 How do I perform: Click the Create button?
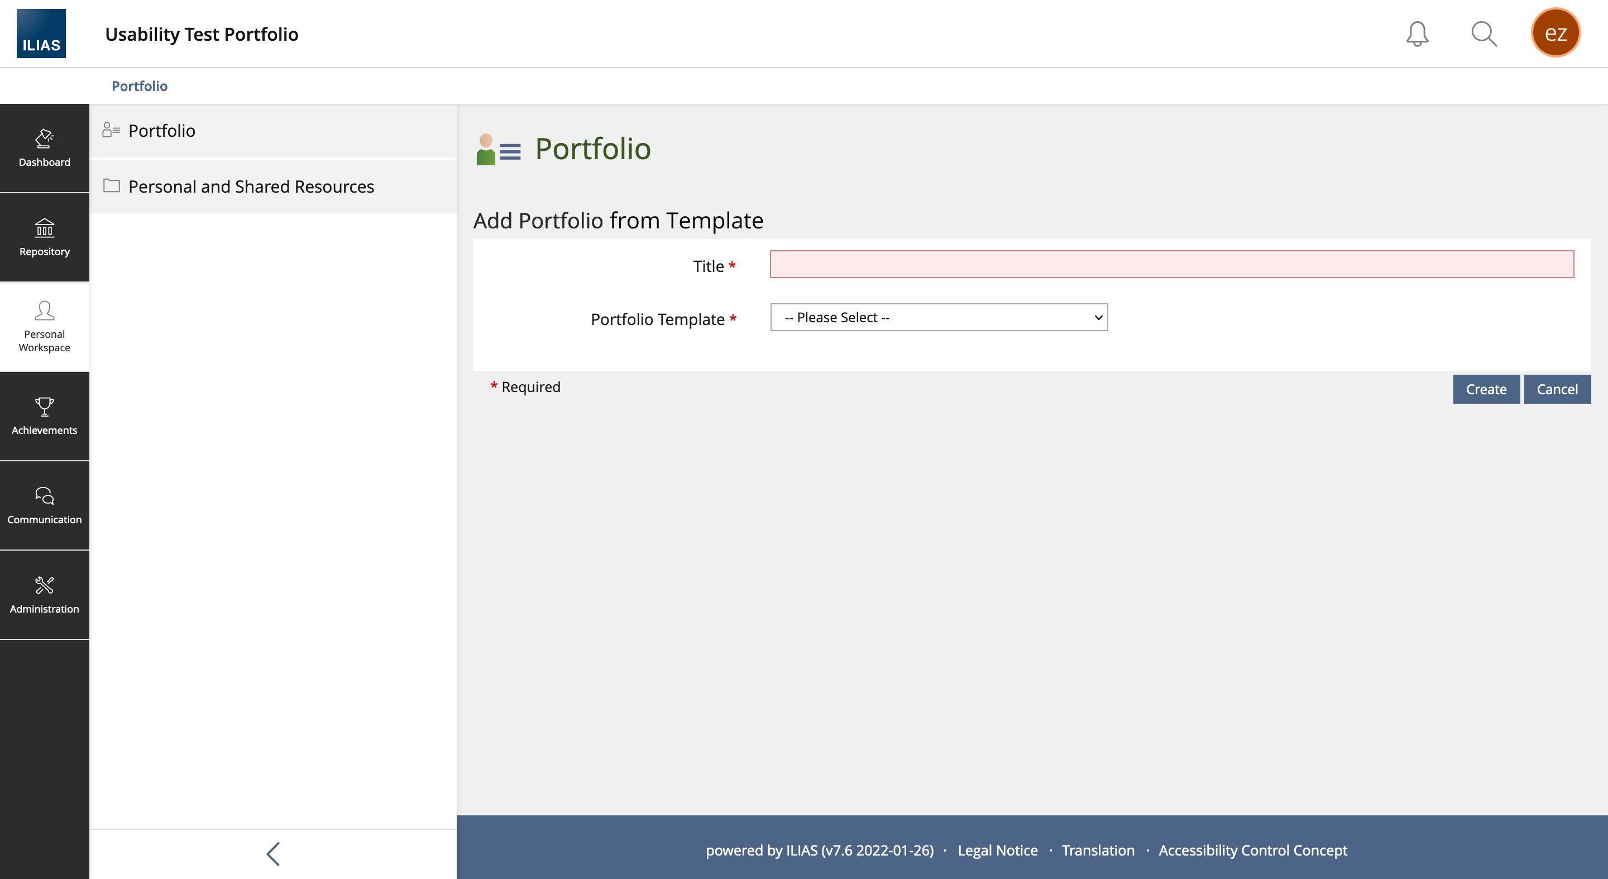point(1486,389)
